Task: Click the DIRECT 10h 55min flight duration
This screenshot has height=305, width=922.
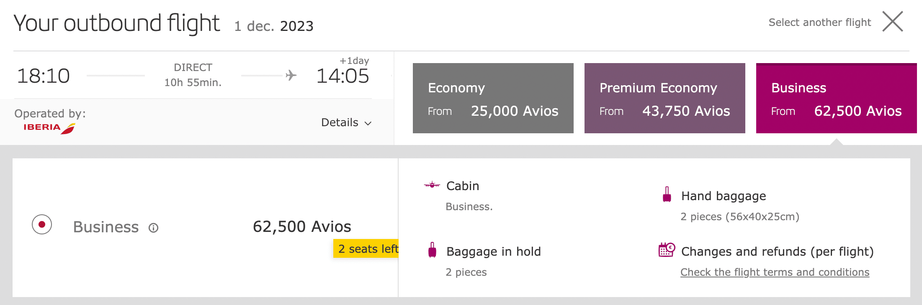Action: coord(193,75)
